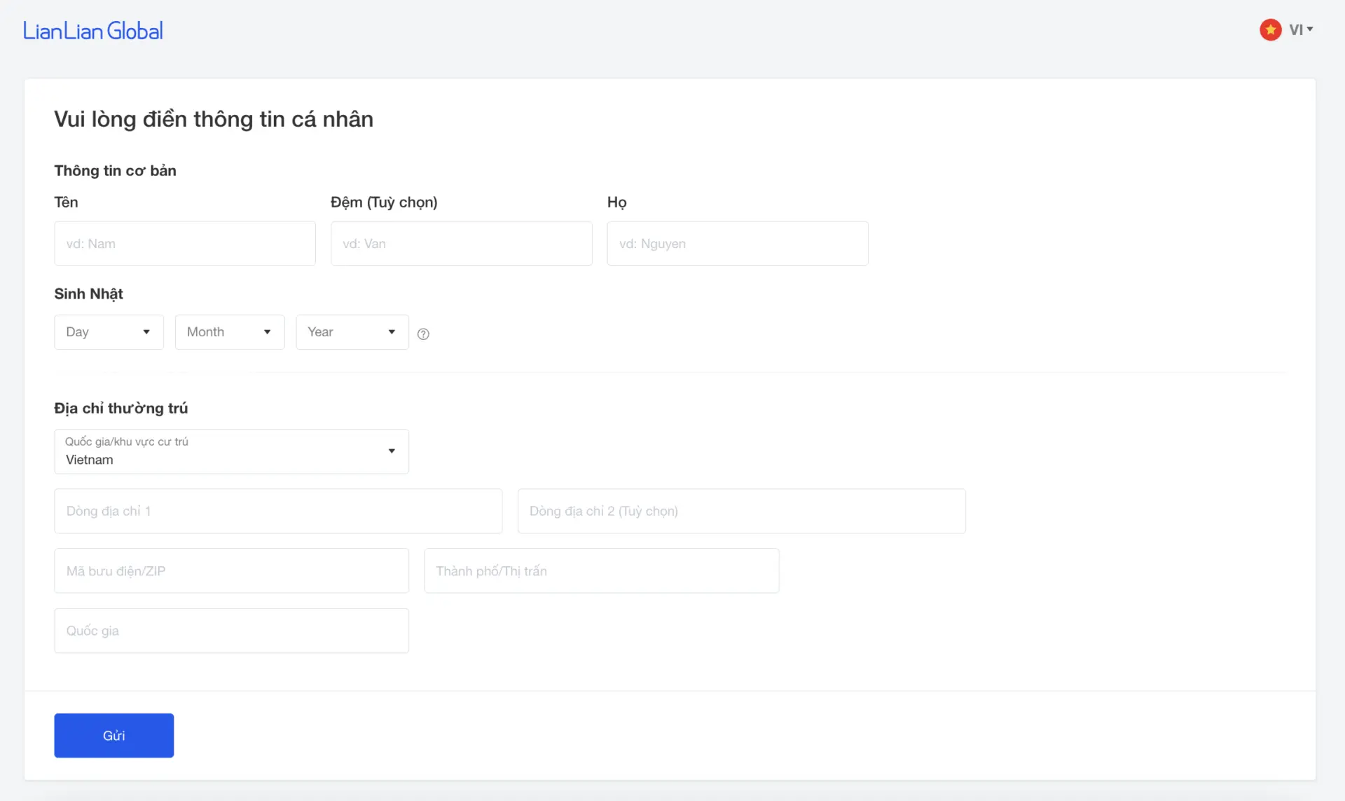Click the Month dropdown arrow
This screenshot has width=1345, height=801.
(x=268, y=332)
